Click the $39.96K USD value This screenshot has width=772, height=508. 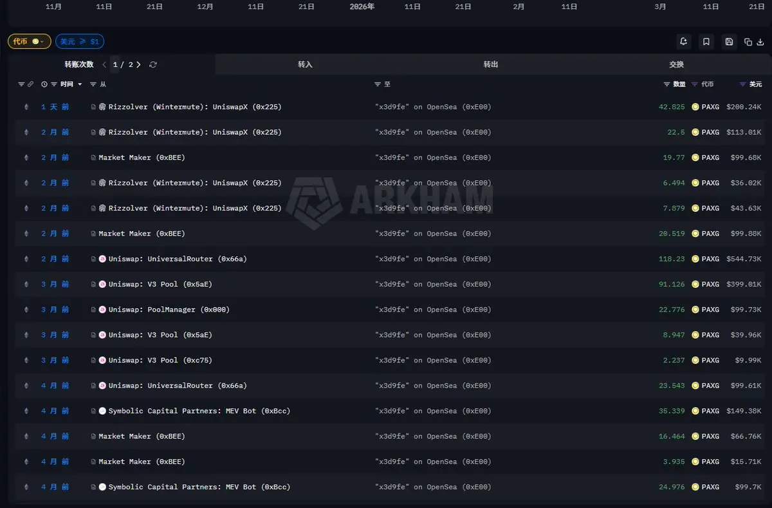(x=746, y=335)
